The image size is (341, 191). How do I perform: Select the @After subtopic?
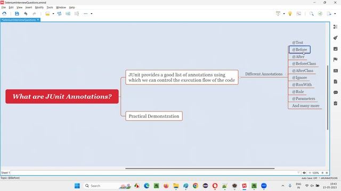(298, 57)
